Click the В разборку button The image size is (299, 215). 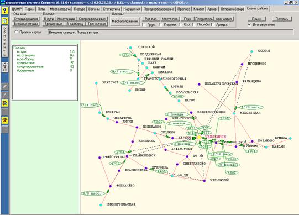[75, 24]
